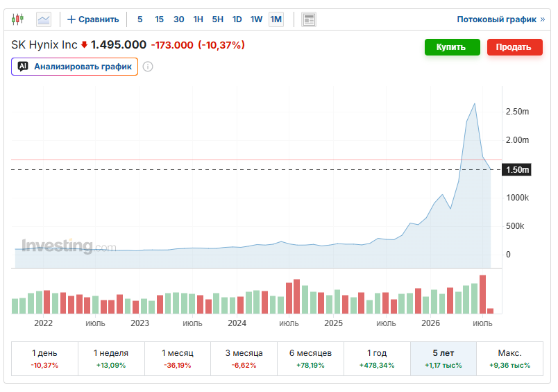The image size is (558, 392).
Task: Select the 6 месяцев period tab
Action: click(x=310, y=359)
